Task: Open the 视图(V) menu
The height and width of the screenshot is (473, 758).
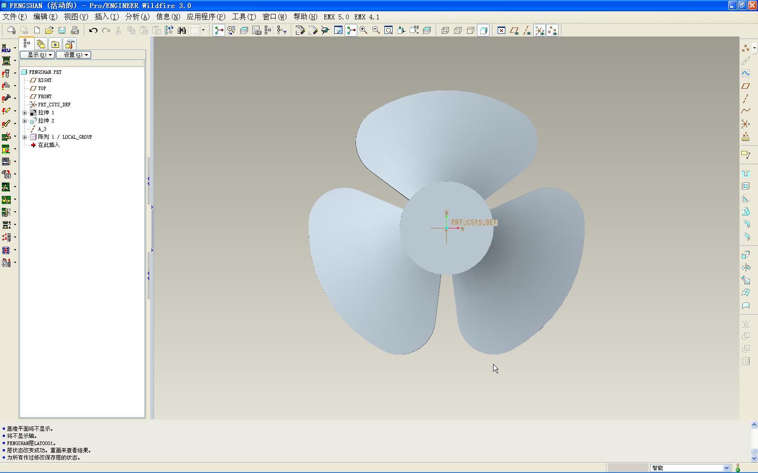Action: click(x=76, y=17)
